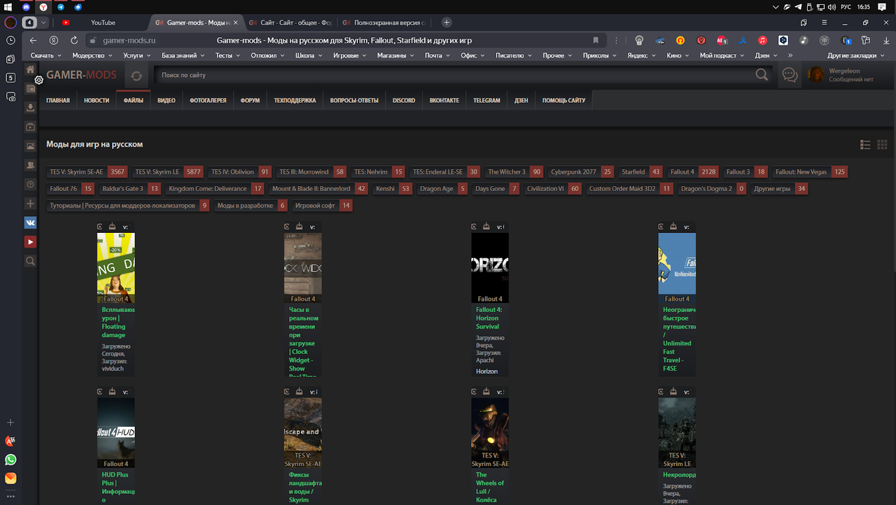Open the download files sidebar icon
Screen dimensions: 896x505
click(30, 108)
